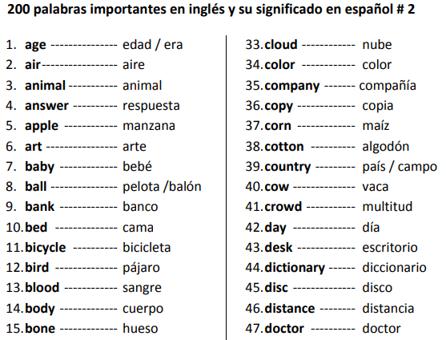Viewport: 446px width, 340px height.
Task: Click the translation 'escritorio'
Action: point(390,248)
